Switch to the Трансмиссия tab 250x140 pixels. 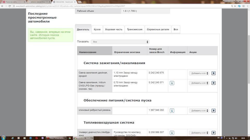(135, 29)
